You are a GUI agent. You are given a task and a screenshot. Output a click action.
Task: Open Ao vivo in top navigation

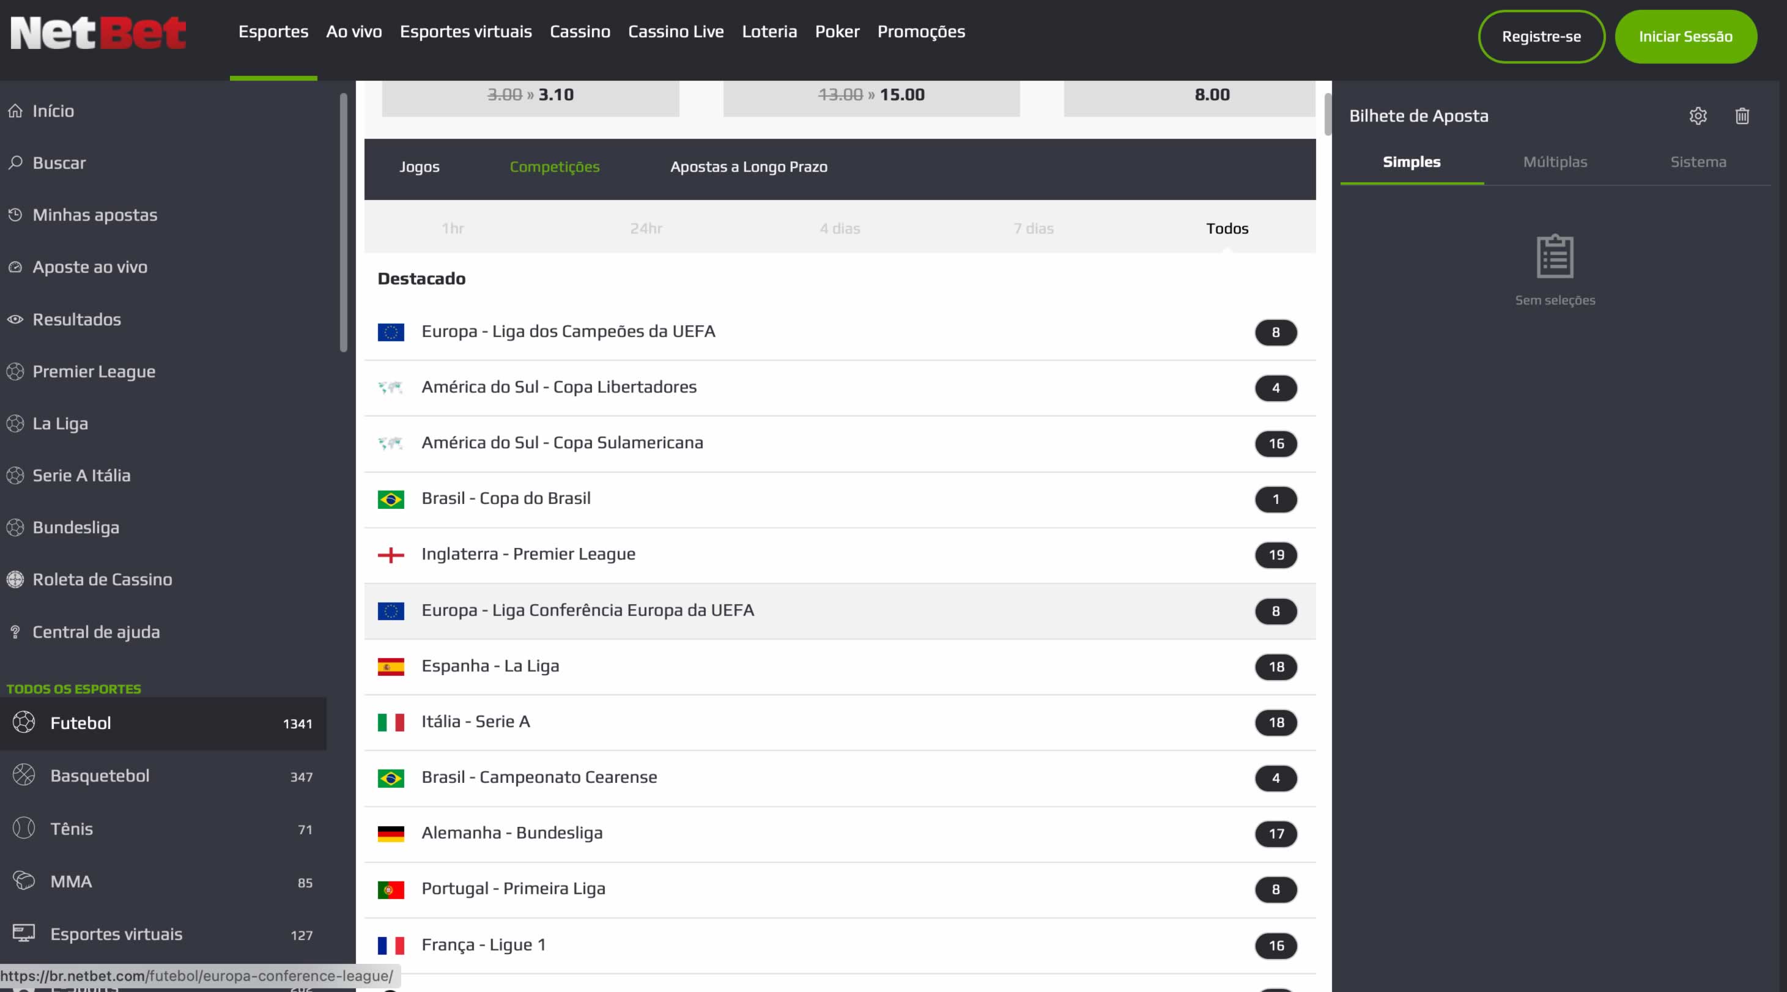[354, 32]
